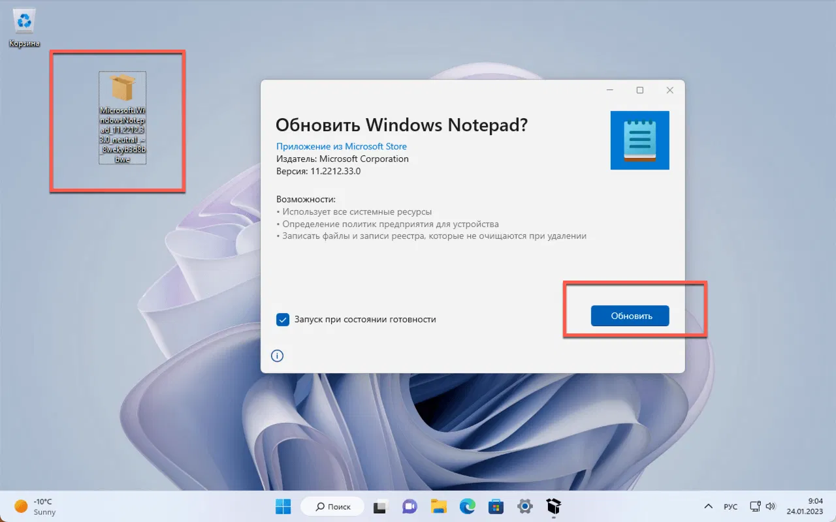The height and width of the screenshot is (522, 836).
Task: Click the Версия: 11.2212.33.0 text
Action: coord(319,171)
